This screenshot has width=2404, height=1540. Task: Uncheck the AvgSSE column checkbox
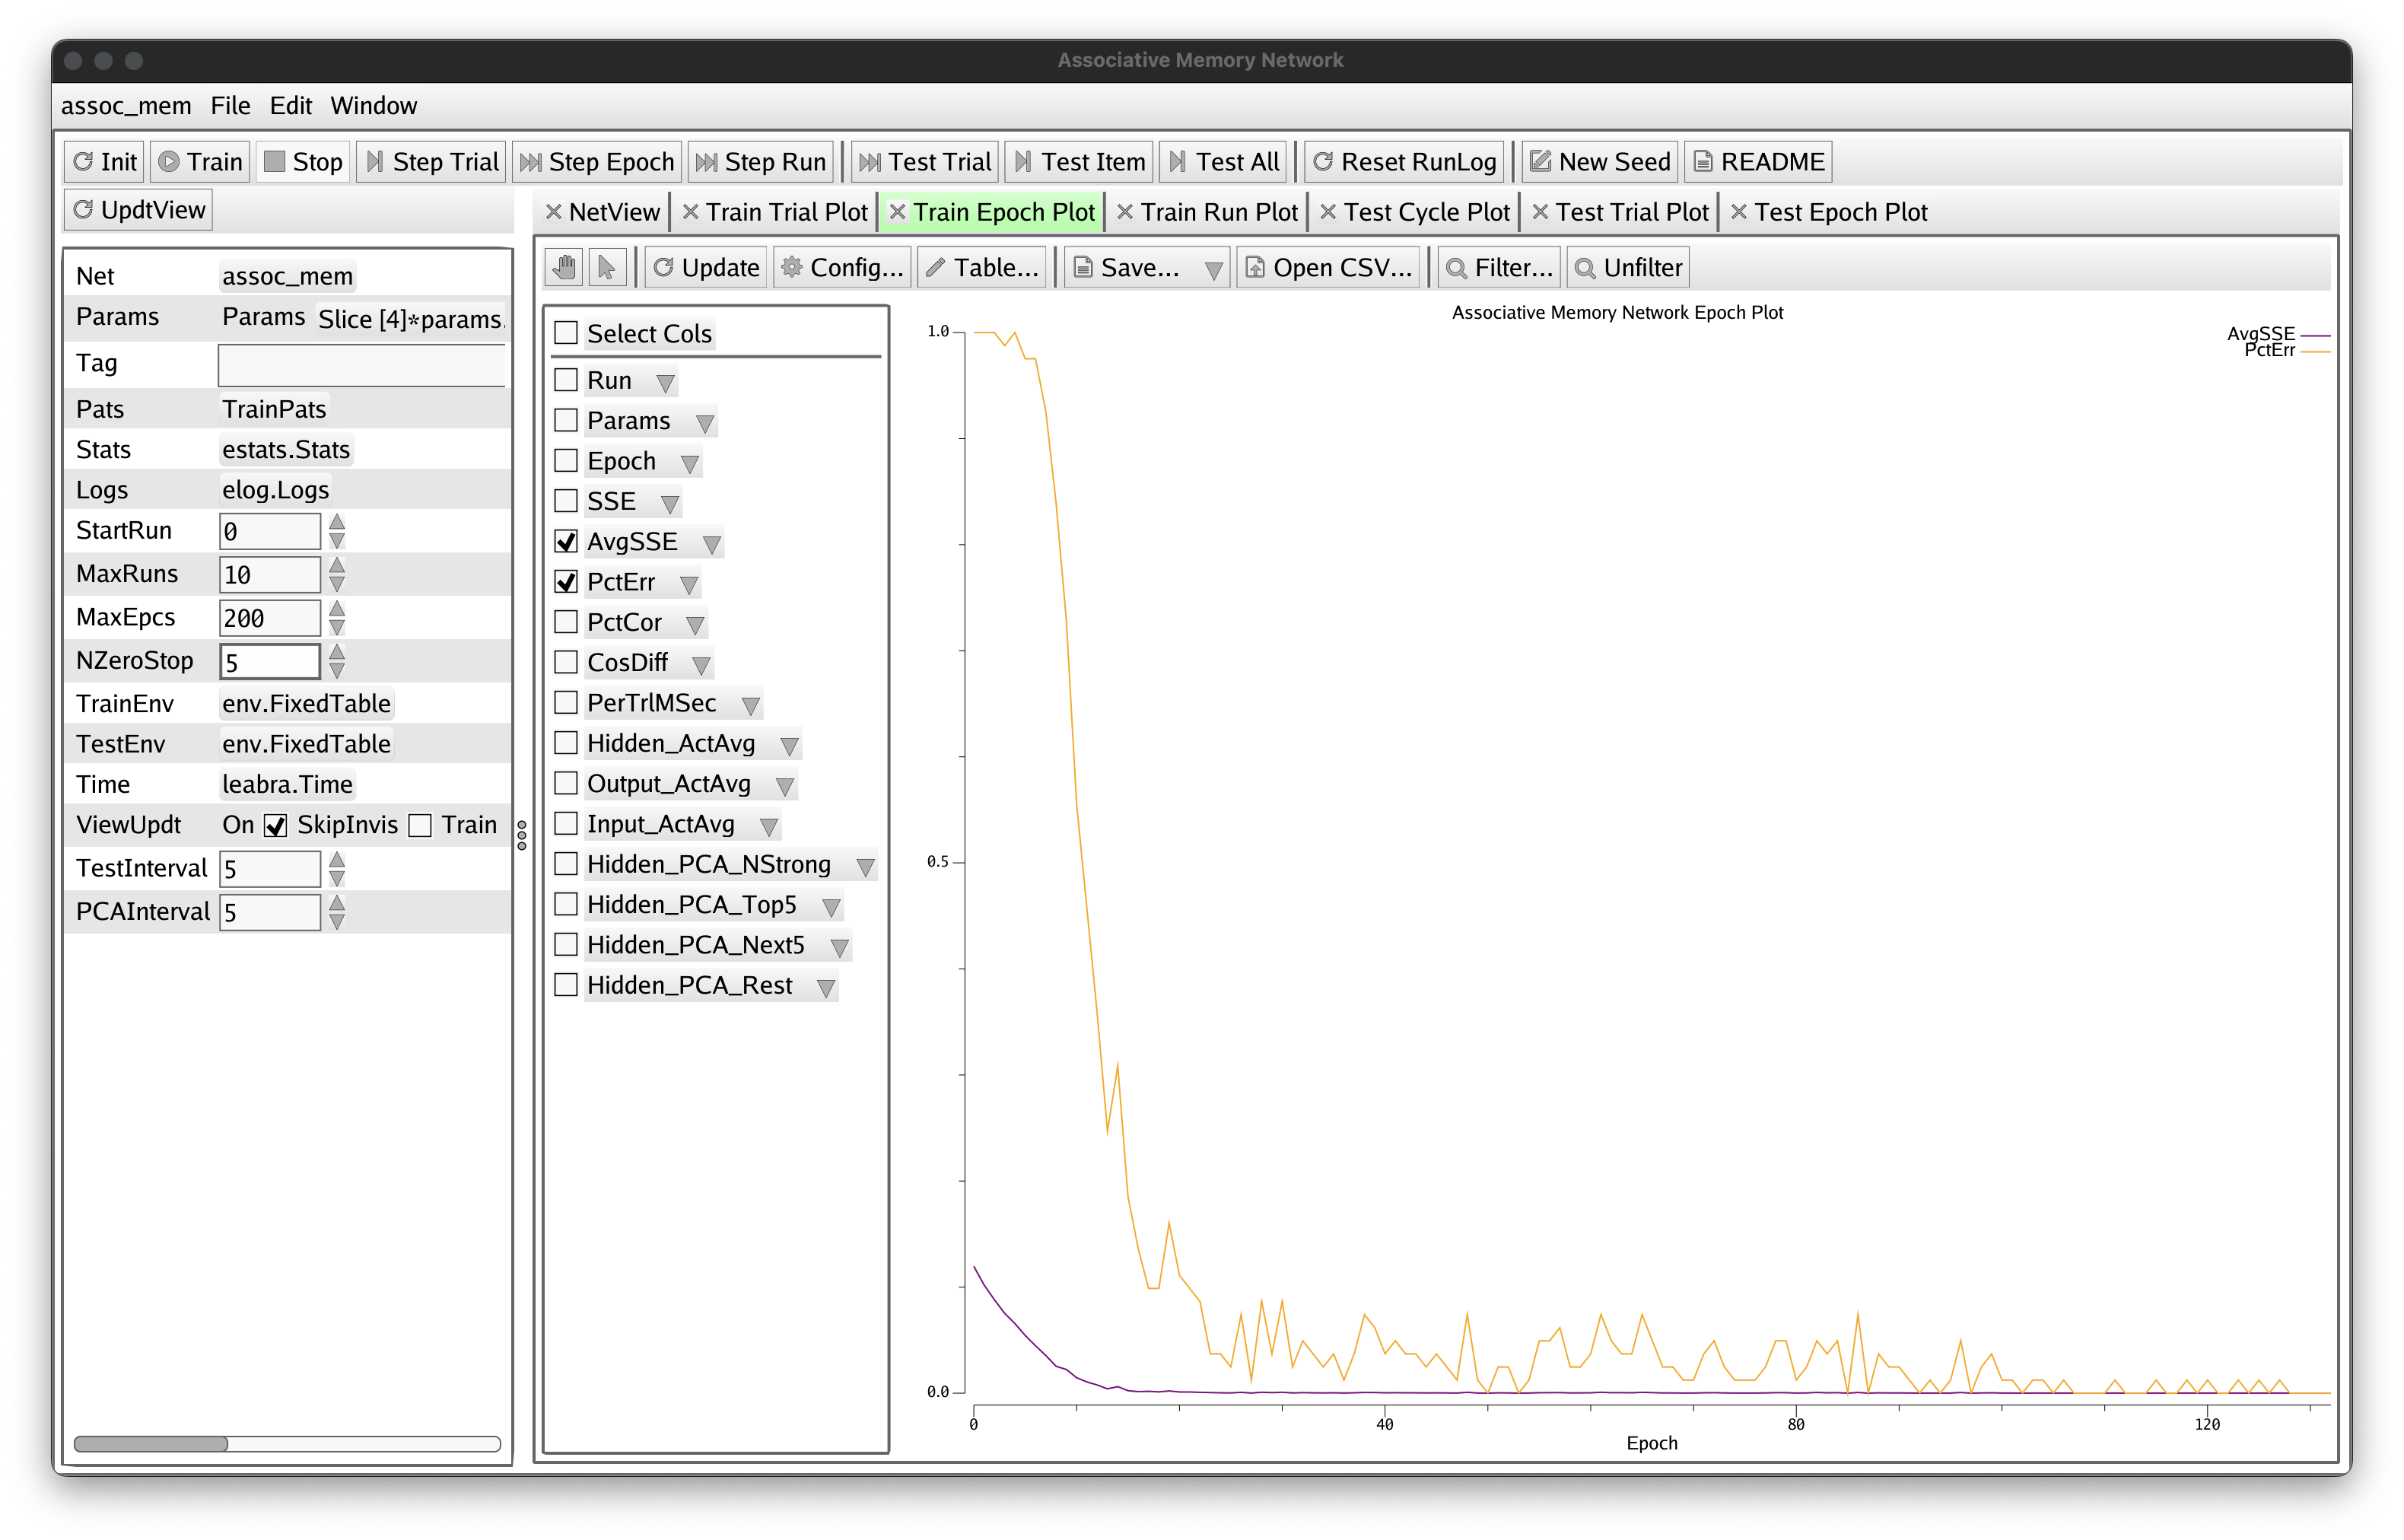tap(566, 542)
